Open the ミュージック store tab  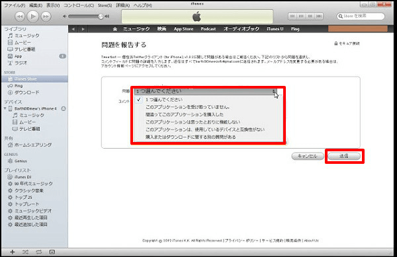(x=136, y=29)
